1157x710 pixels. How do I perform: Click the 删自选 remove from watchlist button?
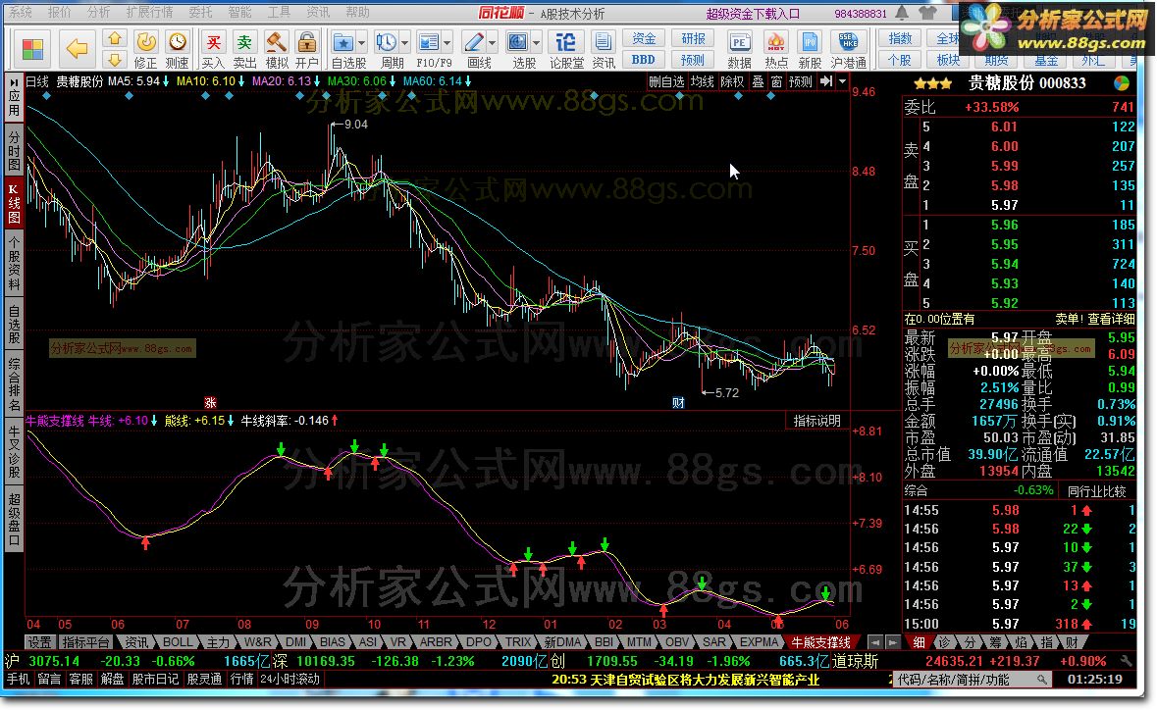[x=667, y=81]
